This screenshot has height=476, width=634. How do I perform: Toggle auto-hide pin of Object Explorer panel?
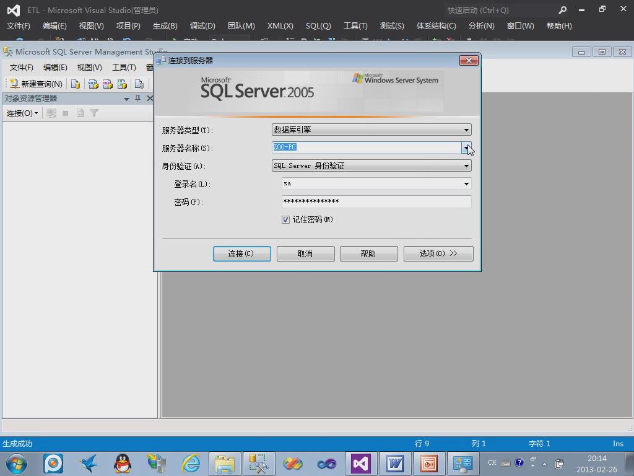[138, 99]
